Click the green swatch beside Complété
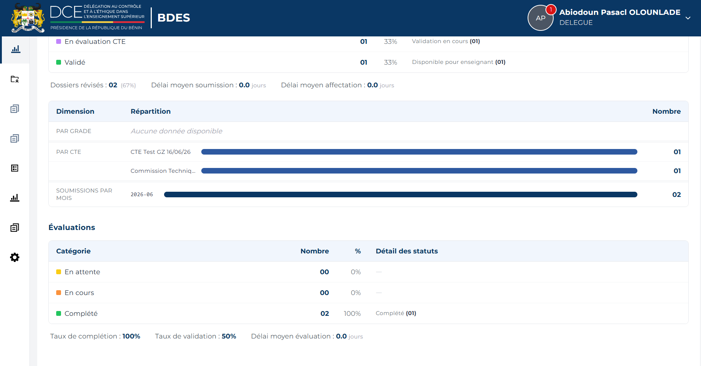 coord(58,314)
